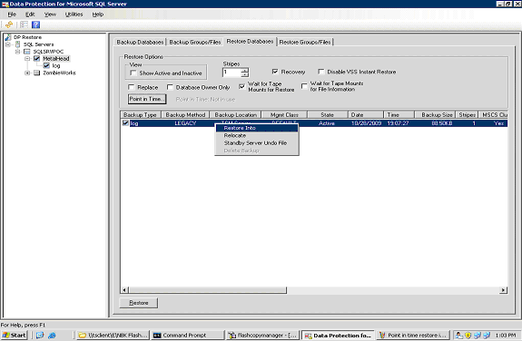Click the SQLSRVPOC server icon

pyautogui.click(x=27, y=52)
